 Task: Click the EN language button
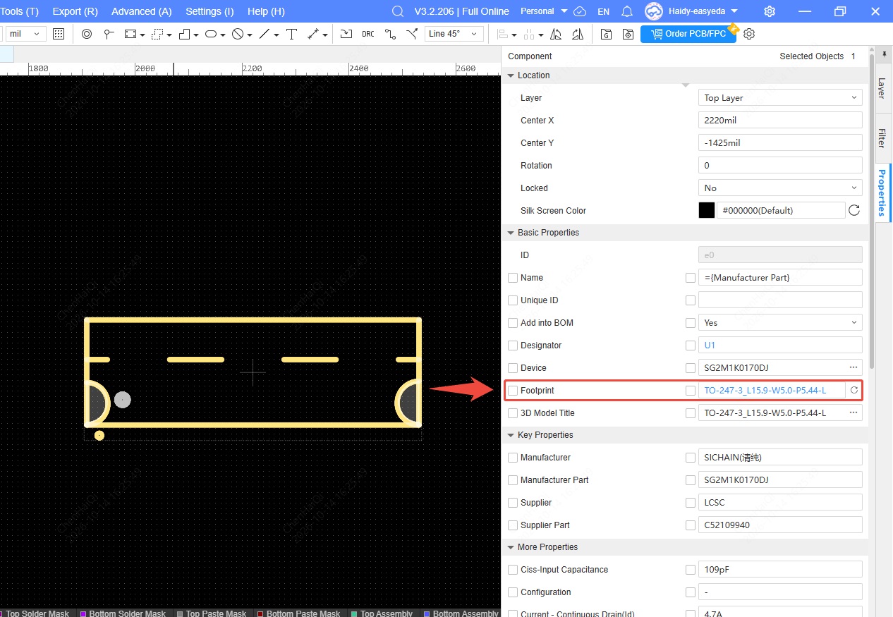604,11
